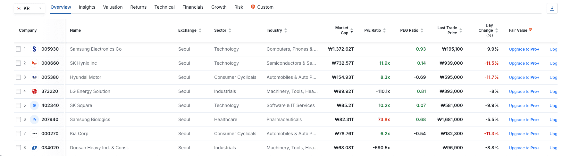Click the Doosan Heavy logo icon

34,148
